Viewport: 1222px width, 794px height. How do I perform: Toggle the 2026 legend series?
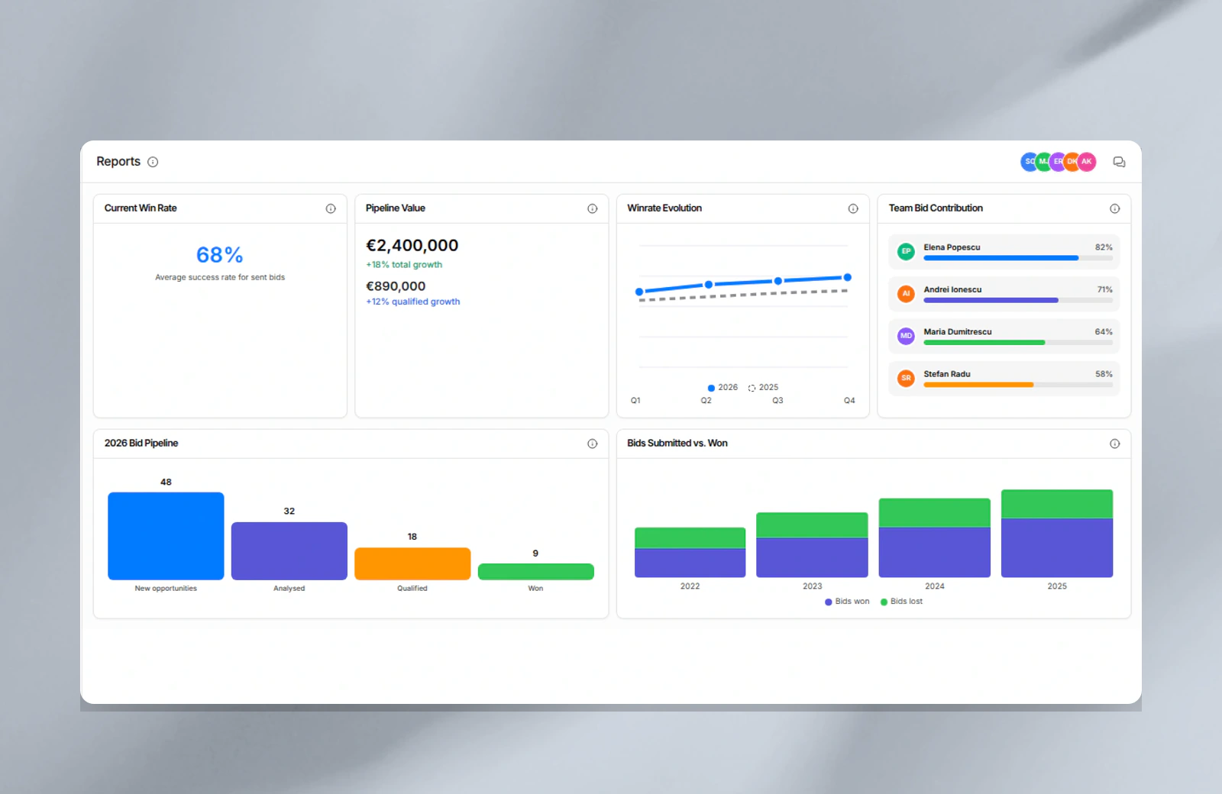pyautogui.click(x=723, y=388)
